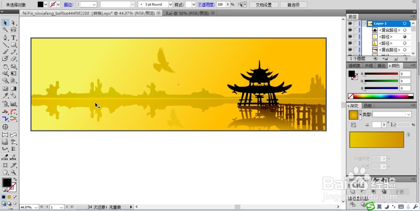Select the Free Transform tool
The image size is (420, 211).
pyautogui.click(x=13, y=73)
